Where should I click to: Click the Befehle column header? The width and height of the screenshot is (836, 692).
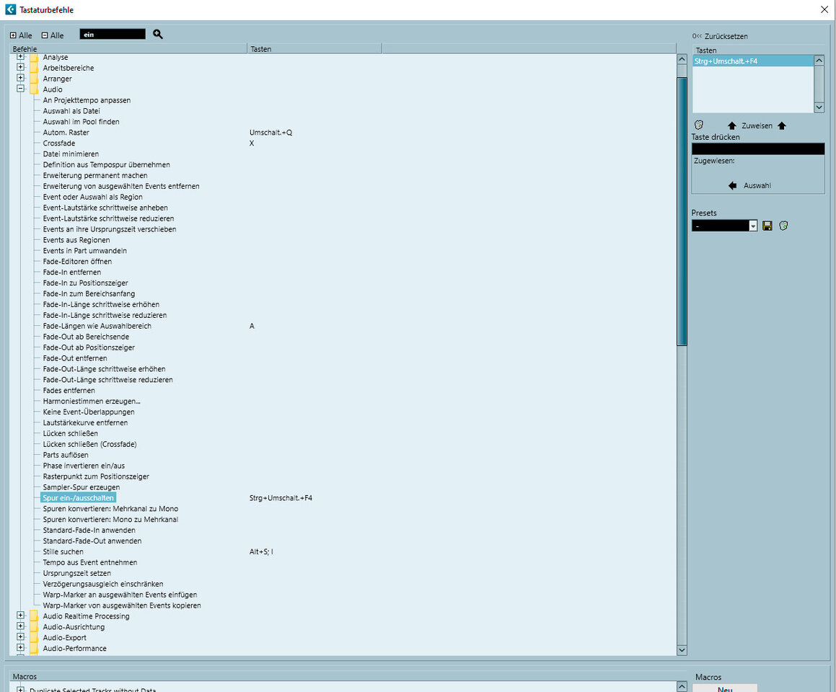(x=128, y=48)
